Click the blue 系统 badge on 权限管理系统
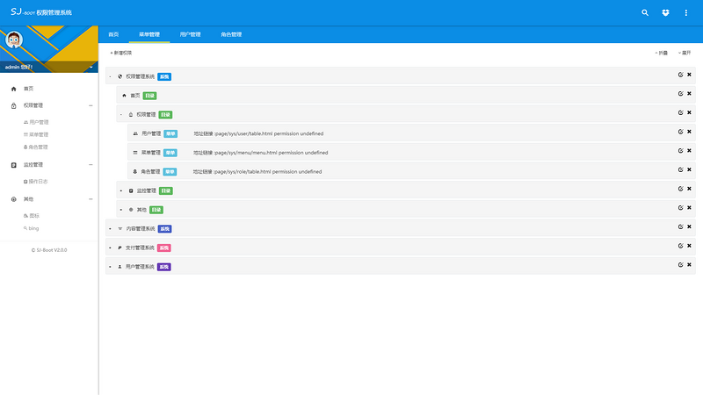 point(164,76)
